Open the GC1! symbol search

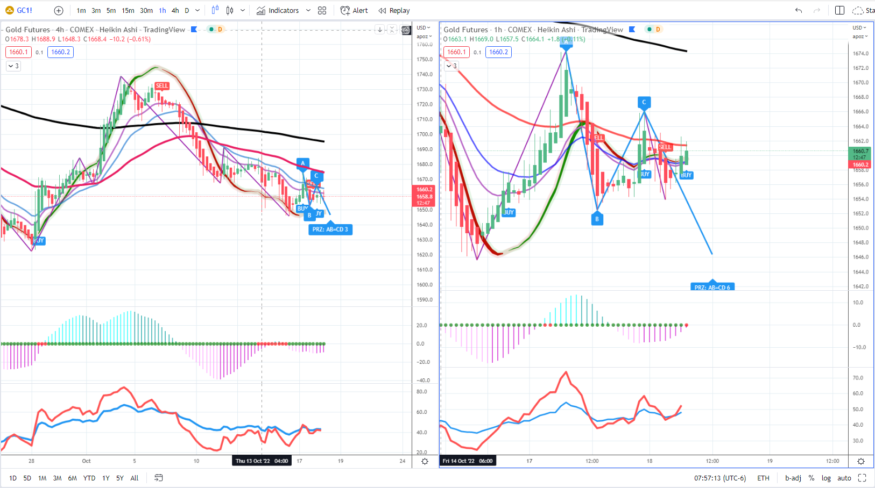(x=19, y=10)
